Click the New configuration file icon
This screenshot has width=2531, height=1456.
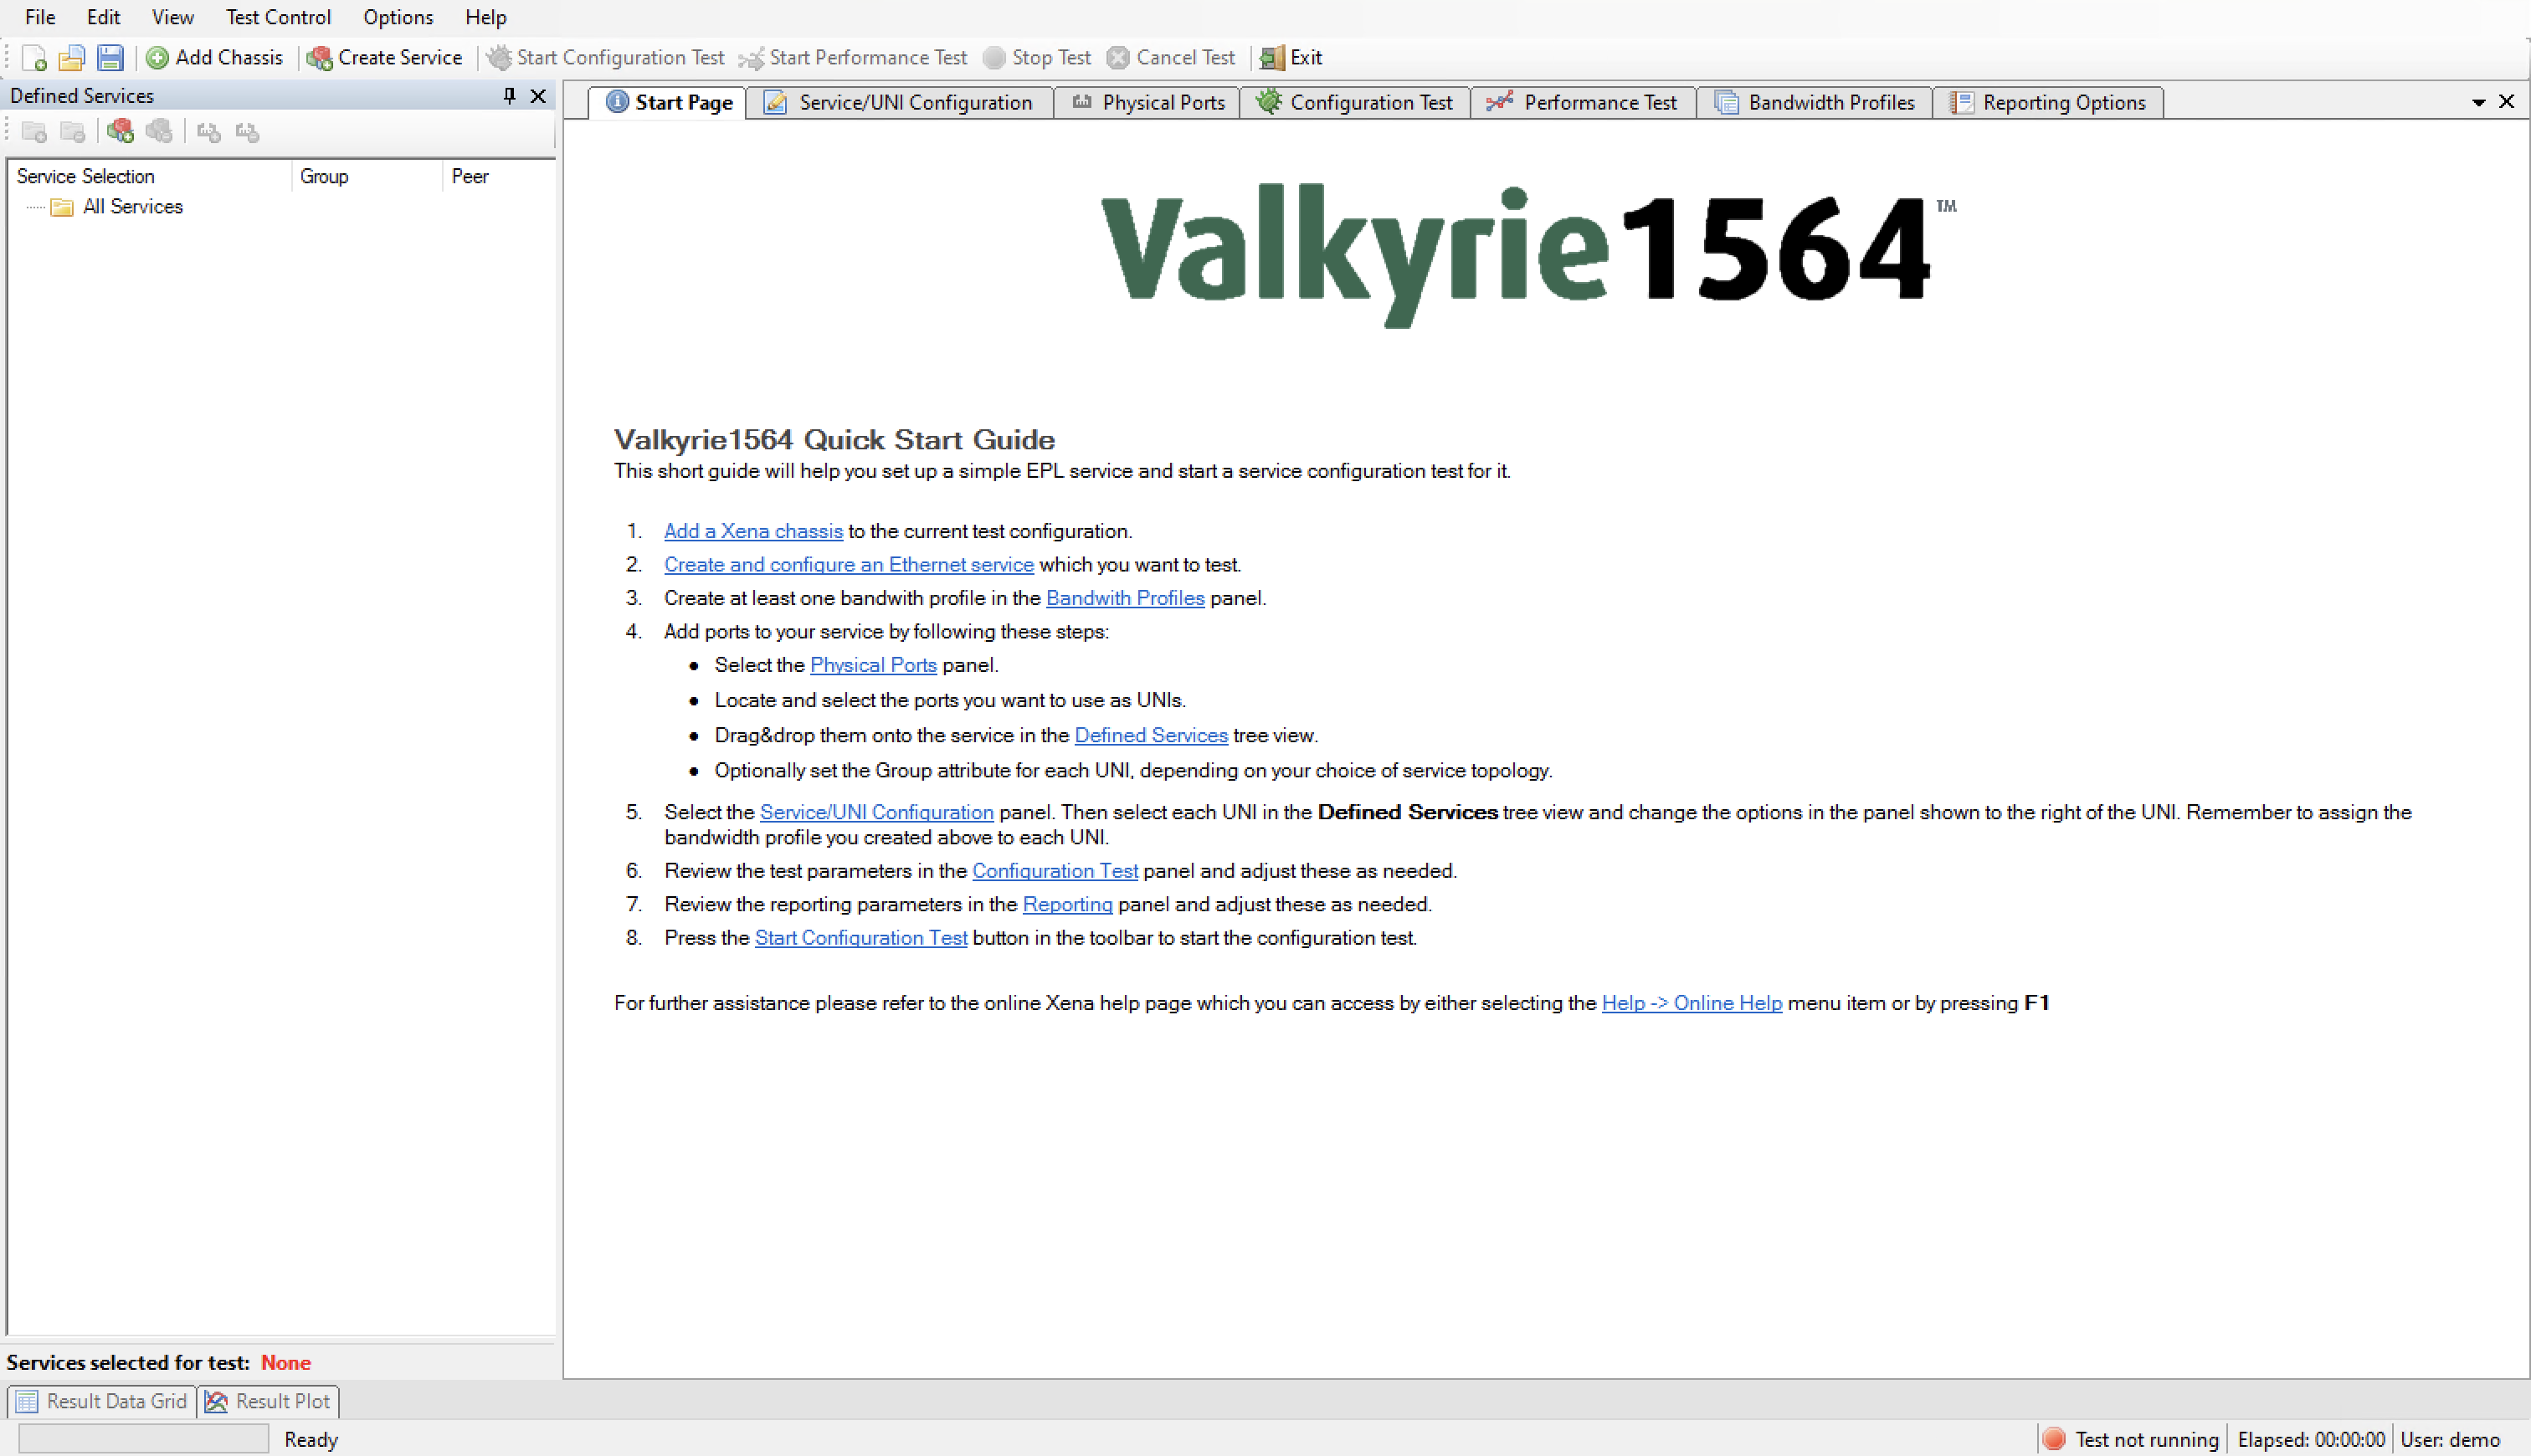34,58
